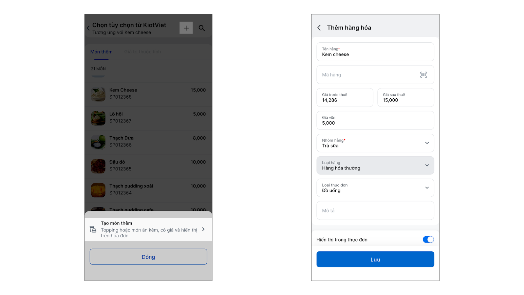Click the Tạo món thêm stack icon
Image resolution: width=524 pixels, height=295 pixels.
(93, 229)
